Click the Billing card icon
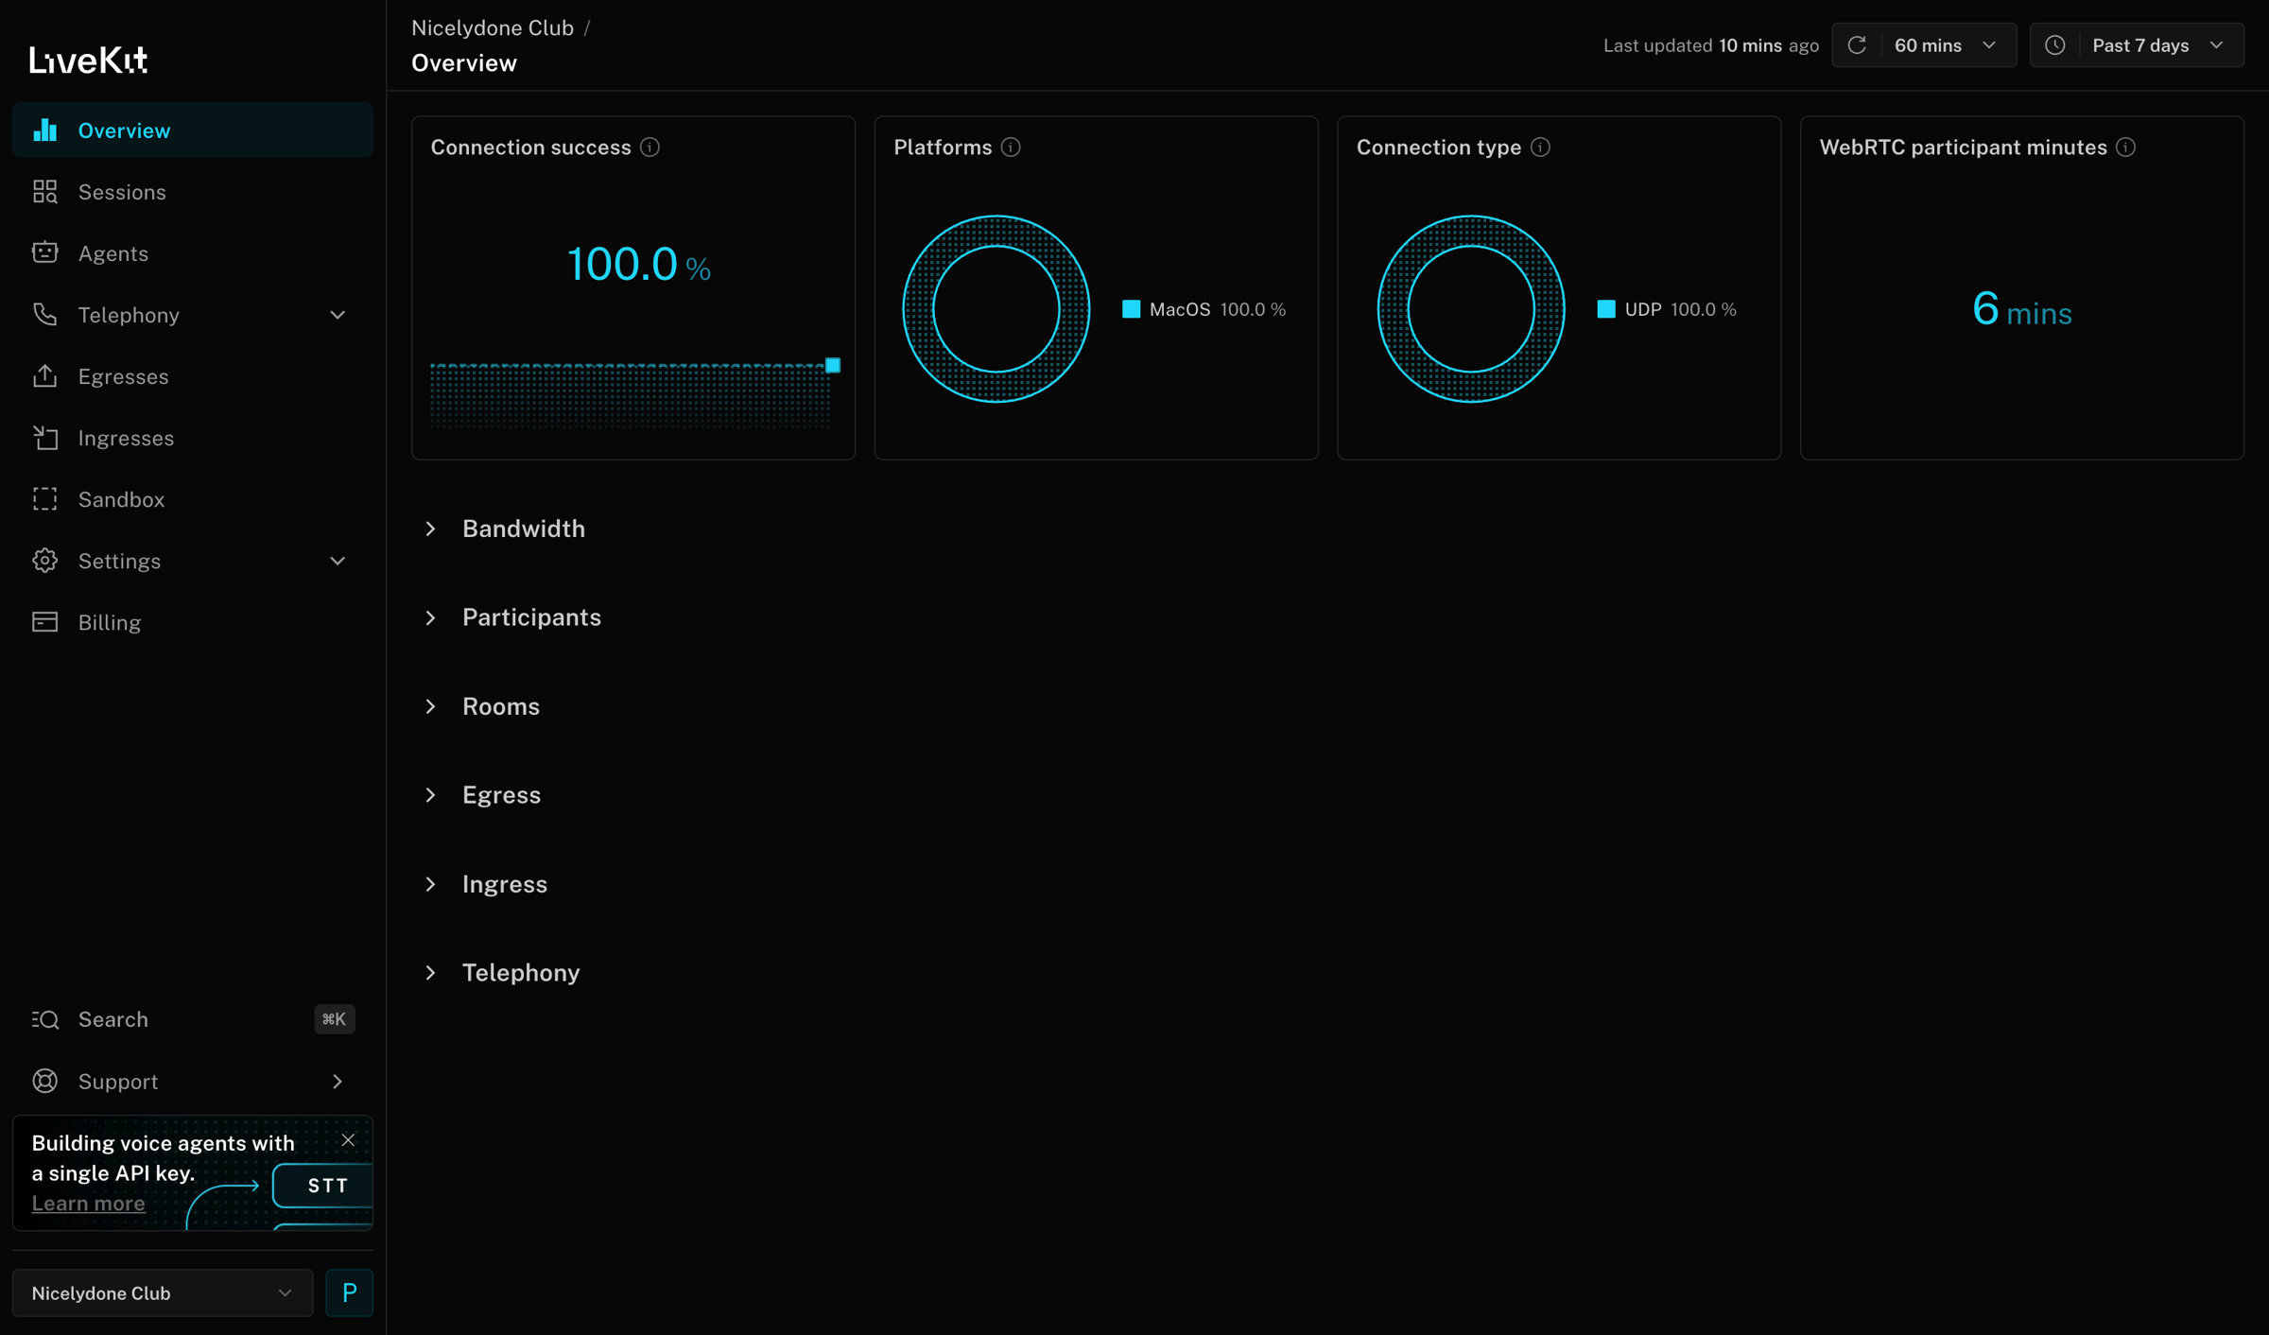The height and width of the screenshot is (1335, 2269). point(44,622)
